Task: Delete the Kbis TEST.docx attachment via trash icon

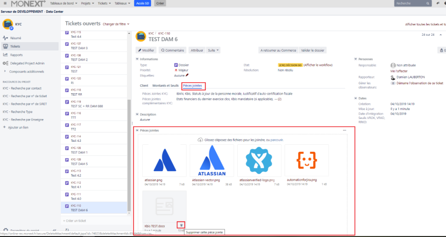Action: [x=181, y=225]
